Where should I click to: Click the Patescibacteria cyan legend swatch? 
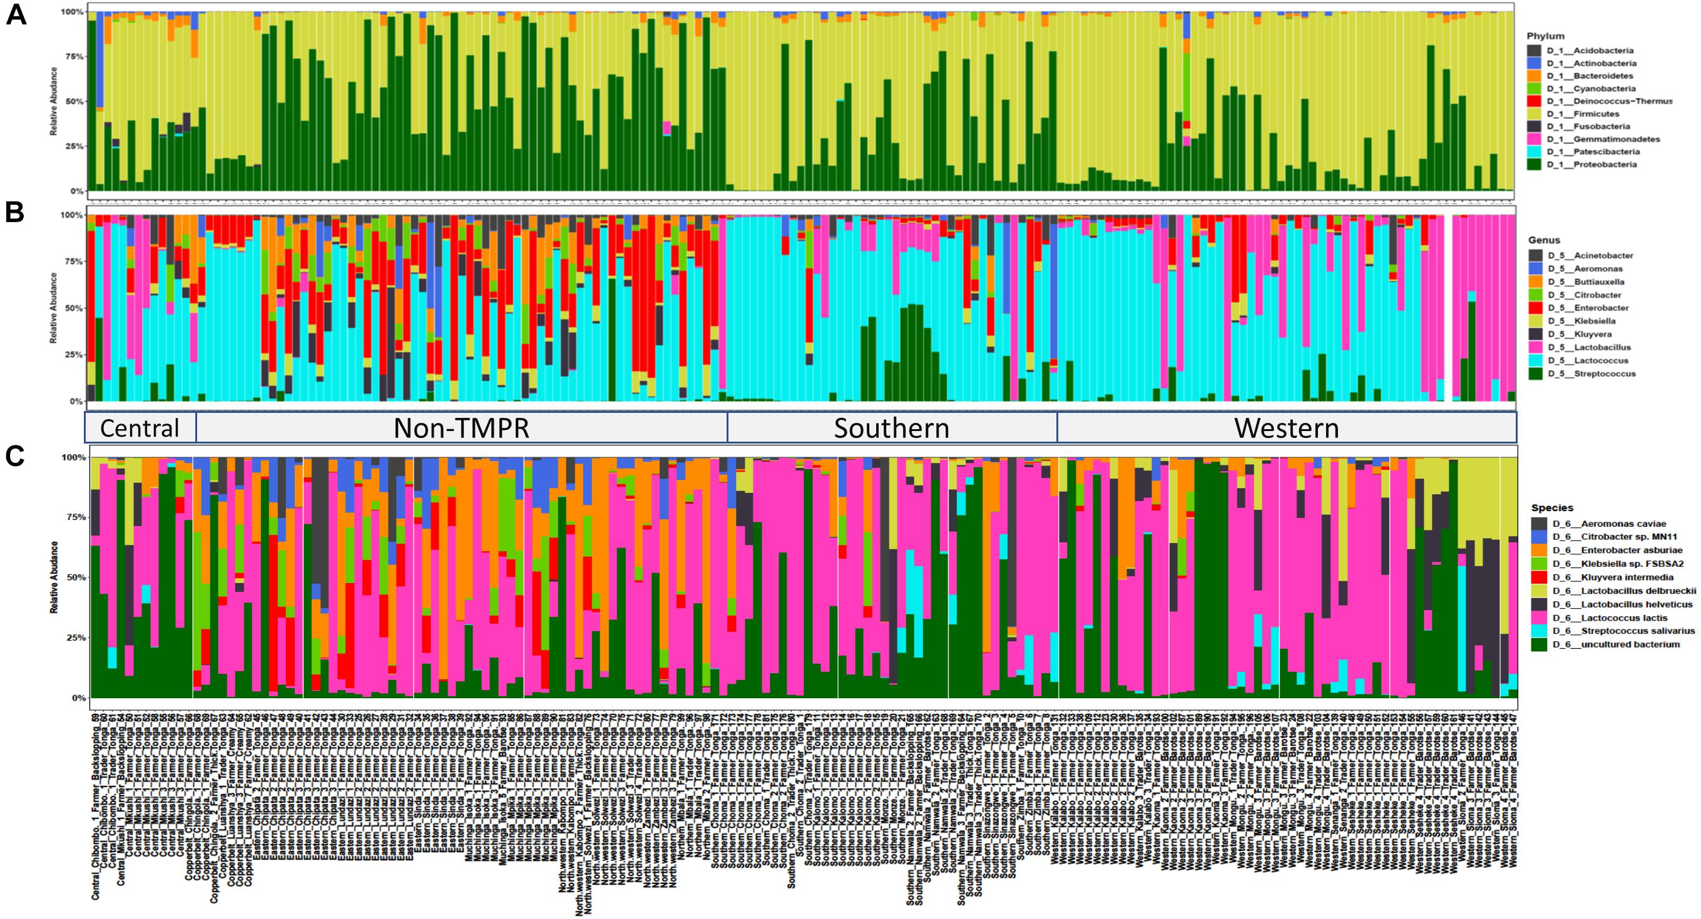(1533, 152)
